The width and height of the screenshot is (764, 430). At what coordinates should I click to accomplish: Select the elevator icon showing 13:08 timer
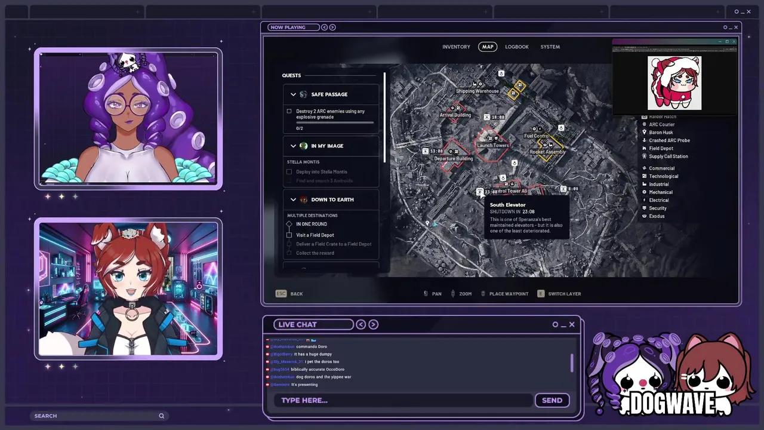425,151
